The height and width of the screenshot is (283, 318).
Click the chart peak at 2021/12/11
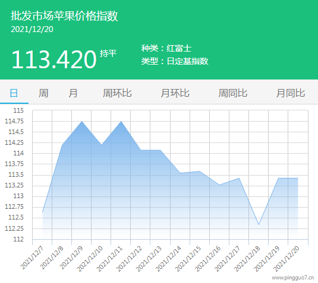pos(121,121)
